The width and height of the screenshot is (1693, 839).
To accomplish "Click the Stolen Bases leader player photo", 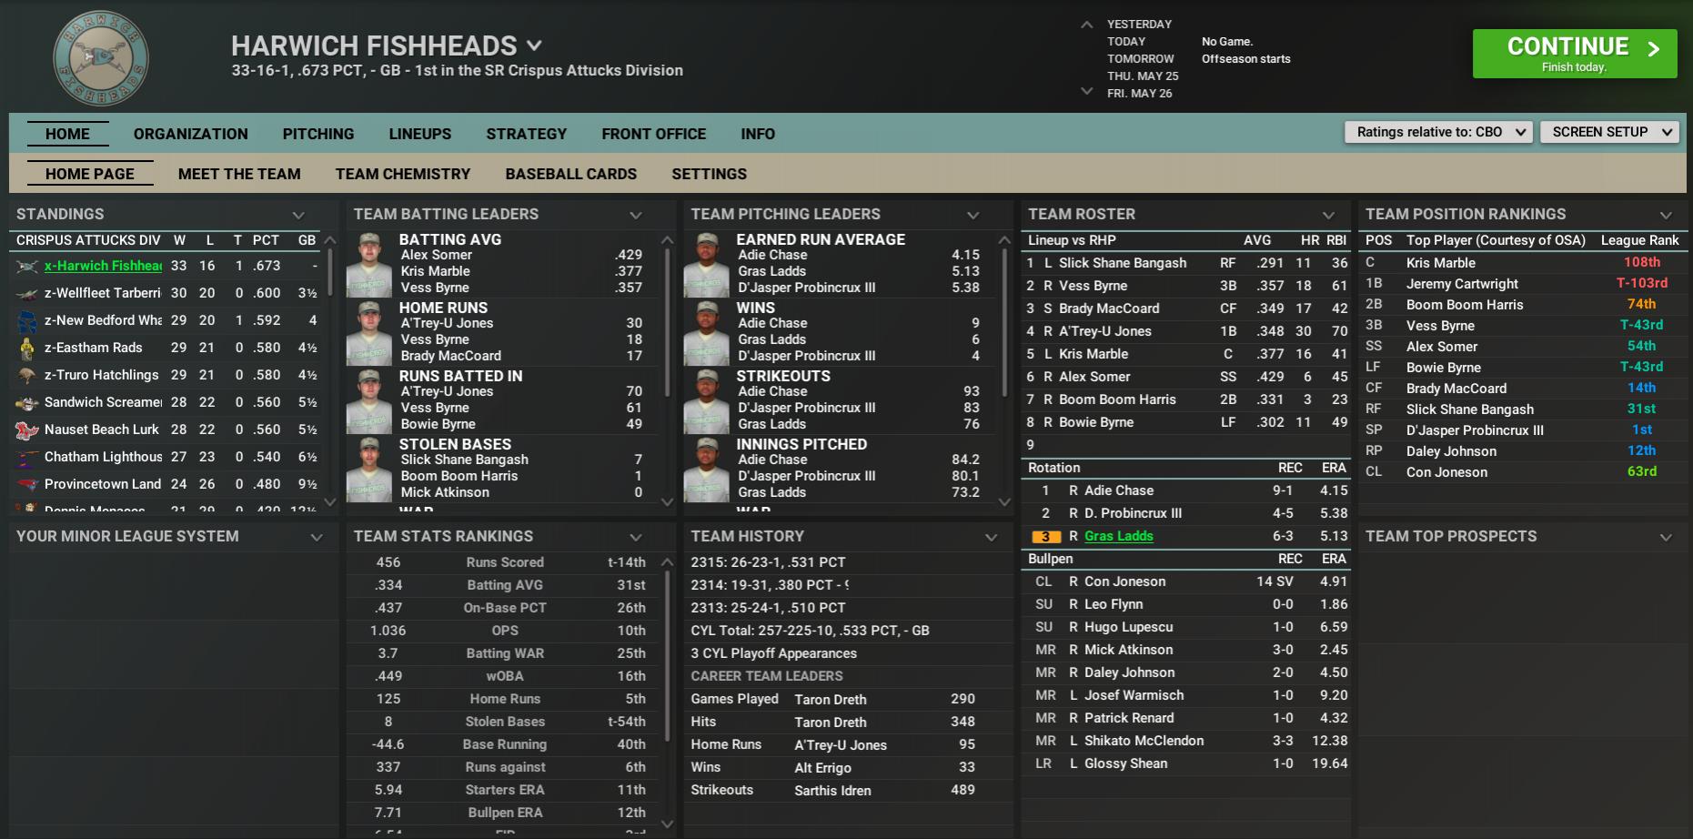I will [369, 470].
